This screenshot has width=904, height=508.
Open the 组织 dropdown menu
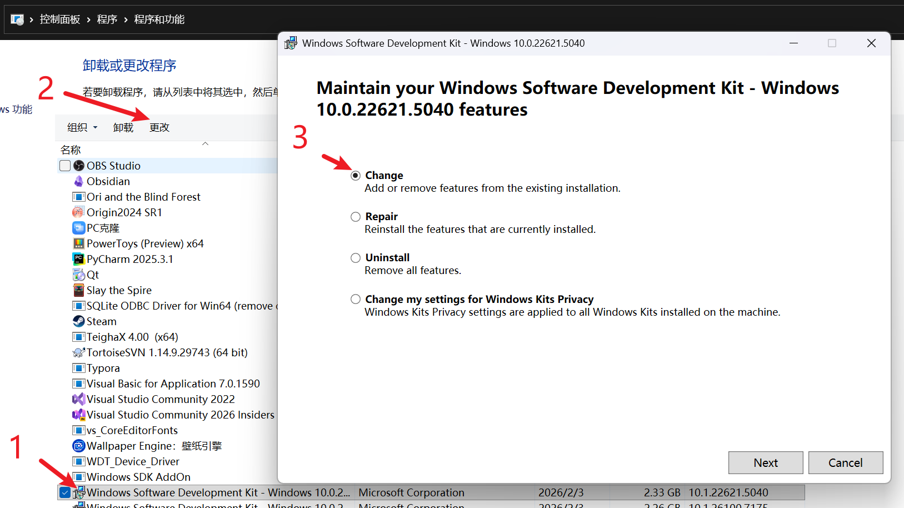82,127
